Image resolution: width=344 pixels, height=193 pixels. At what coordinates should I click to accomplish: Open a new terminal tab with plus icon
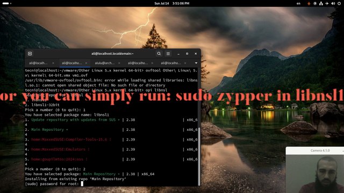point(30,54)
